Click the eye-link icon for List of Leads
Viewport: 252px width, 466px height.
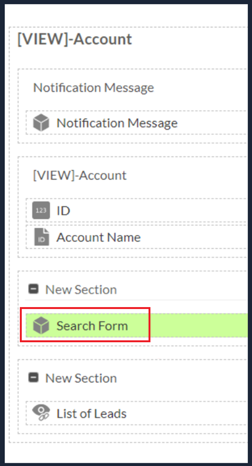tap(41, 413)
